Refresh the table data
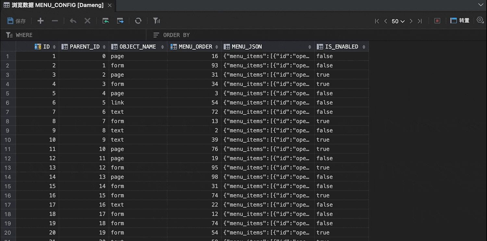This screenshot has height=241, width=487. coord(138,21)
